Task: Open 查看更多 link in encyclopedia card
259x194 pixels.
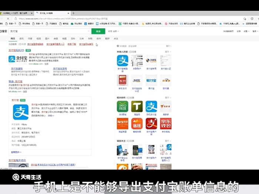Action: 16,152
